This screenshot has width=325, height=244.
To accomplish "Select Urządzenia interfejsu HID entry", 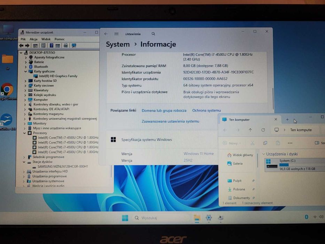I will coord(50,171).
